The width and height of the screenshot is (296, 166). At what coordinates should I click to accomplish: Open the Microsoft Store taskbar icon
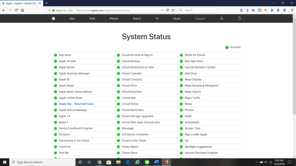[x=109, y=162]
